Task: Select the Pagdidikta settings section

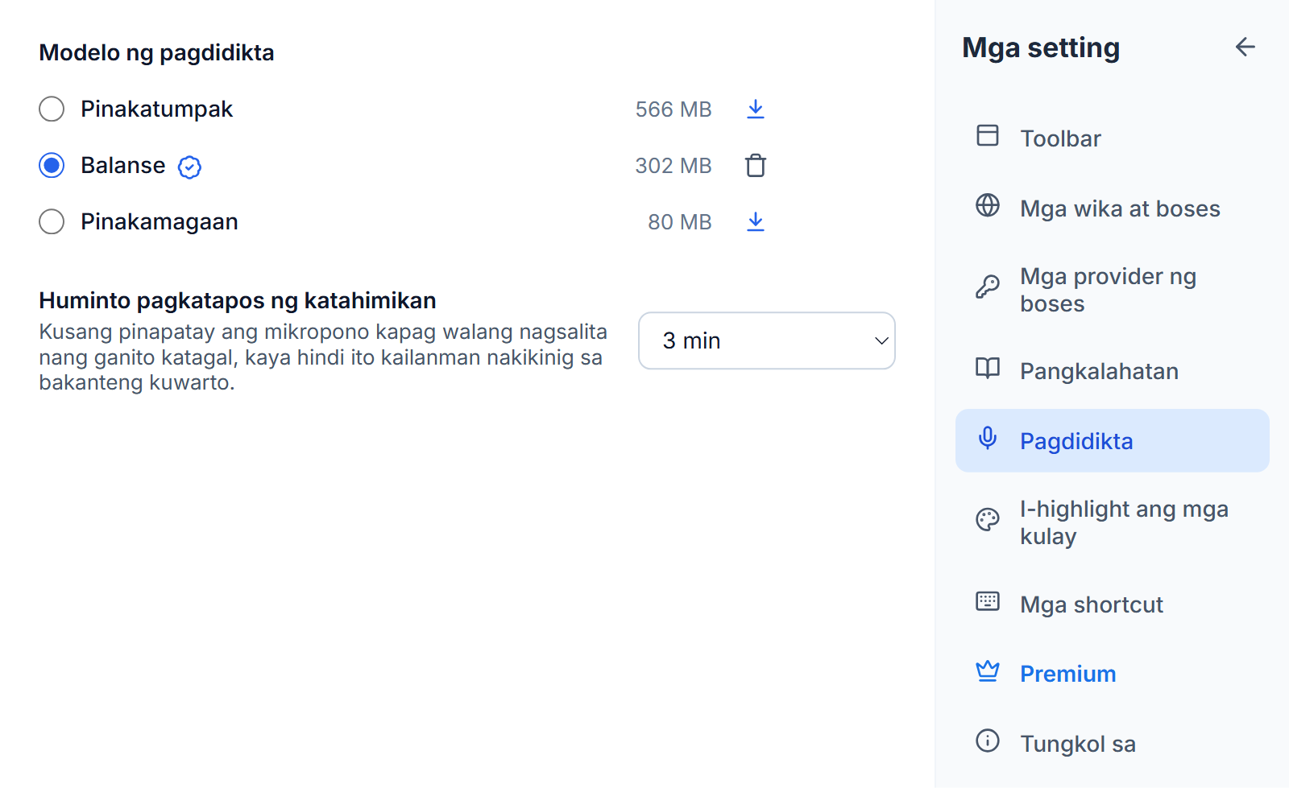Action: (x=1112, y=440)
